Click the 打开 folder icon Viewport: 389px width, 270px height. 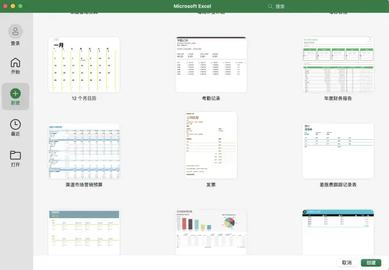pyautogui.click(x=15, y=156)
